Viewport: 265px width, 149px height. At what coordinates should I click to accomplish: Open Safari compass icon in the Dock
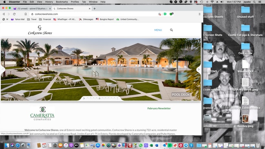[18, 145]
